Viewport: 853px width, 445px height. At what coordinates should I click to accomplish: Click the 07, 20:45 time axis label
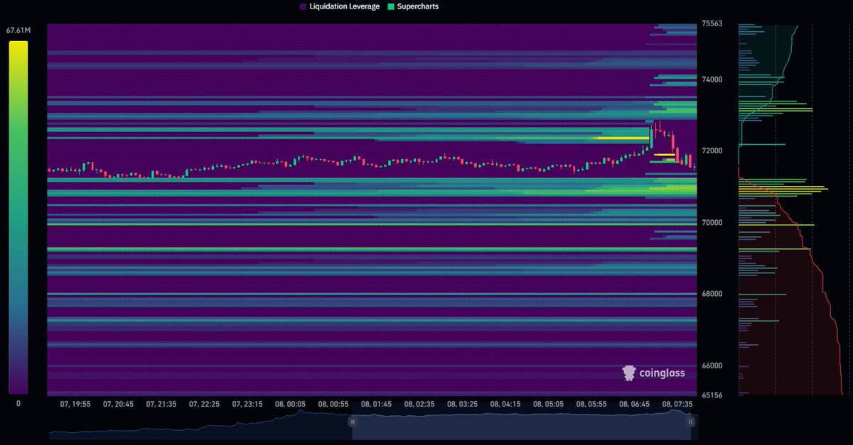(118, 404)
